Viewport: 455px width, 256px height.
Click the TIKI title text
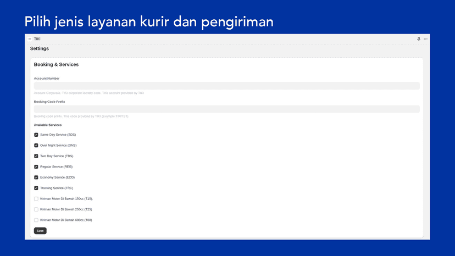[37, 39]
